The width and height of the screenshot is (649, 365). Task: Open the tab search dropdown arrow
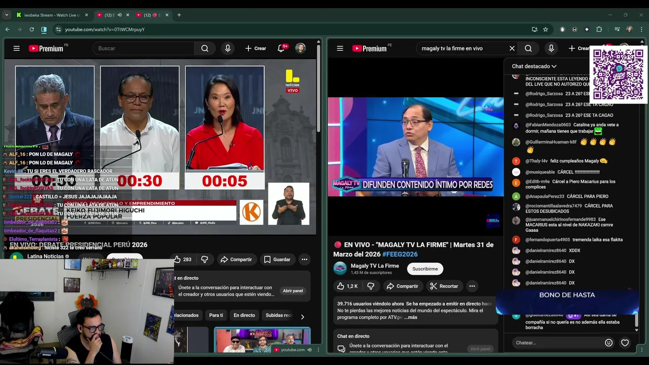coord(6,15)
